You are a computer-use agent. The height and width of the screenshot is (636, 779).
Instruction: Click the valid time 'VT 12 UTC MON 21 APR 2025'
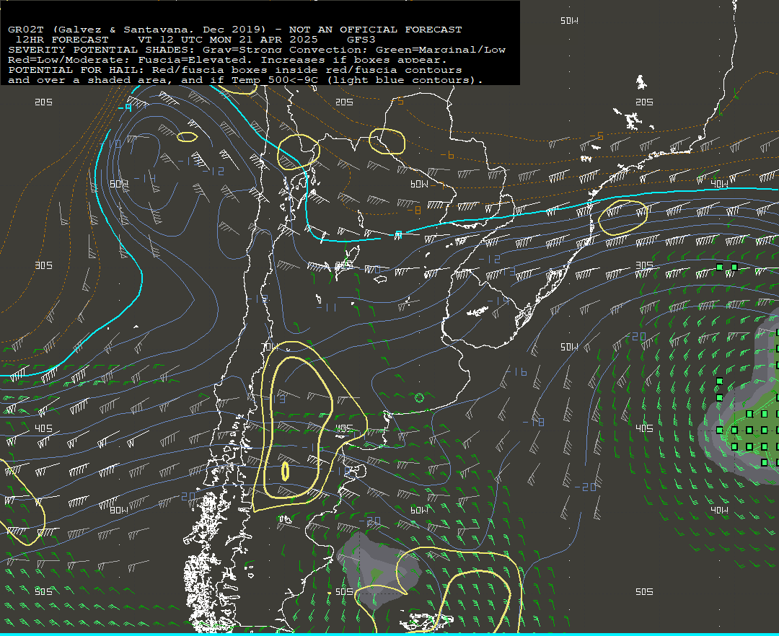point(227,39)
